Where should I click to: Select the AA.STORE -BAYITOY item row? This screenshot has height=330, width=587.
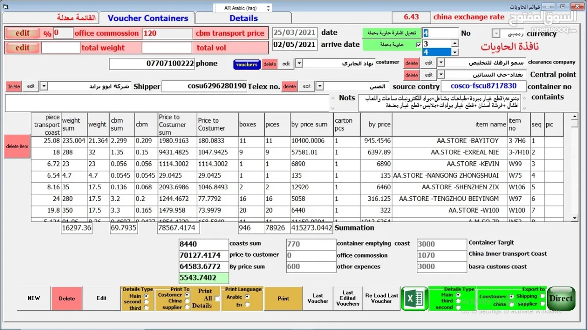[297, 141]
